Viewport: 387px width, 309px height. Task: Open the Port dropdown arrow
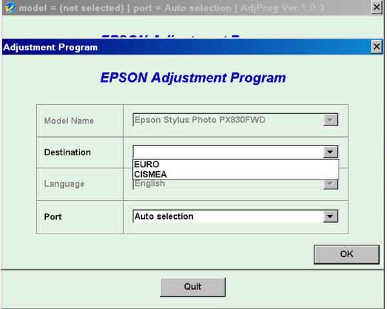(x=330, y=216)
